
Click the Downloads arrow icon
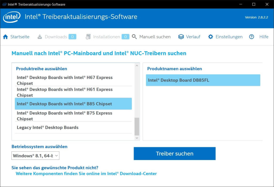(40, 37)
